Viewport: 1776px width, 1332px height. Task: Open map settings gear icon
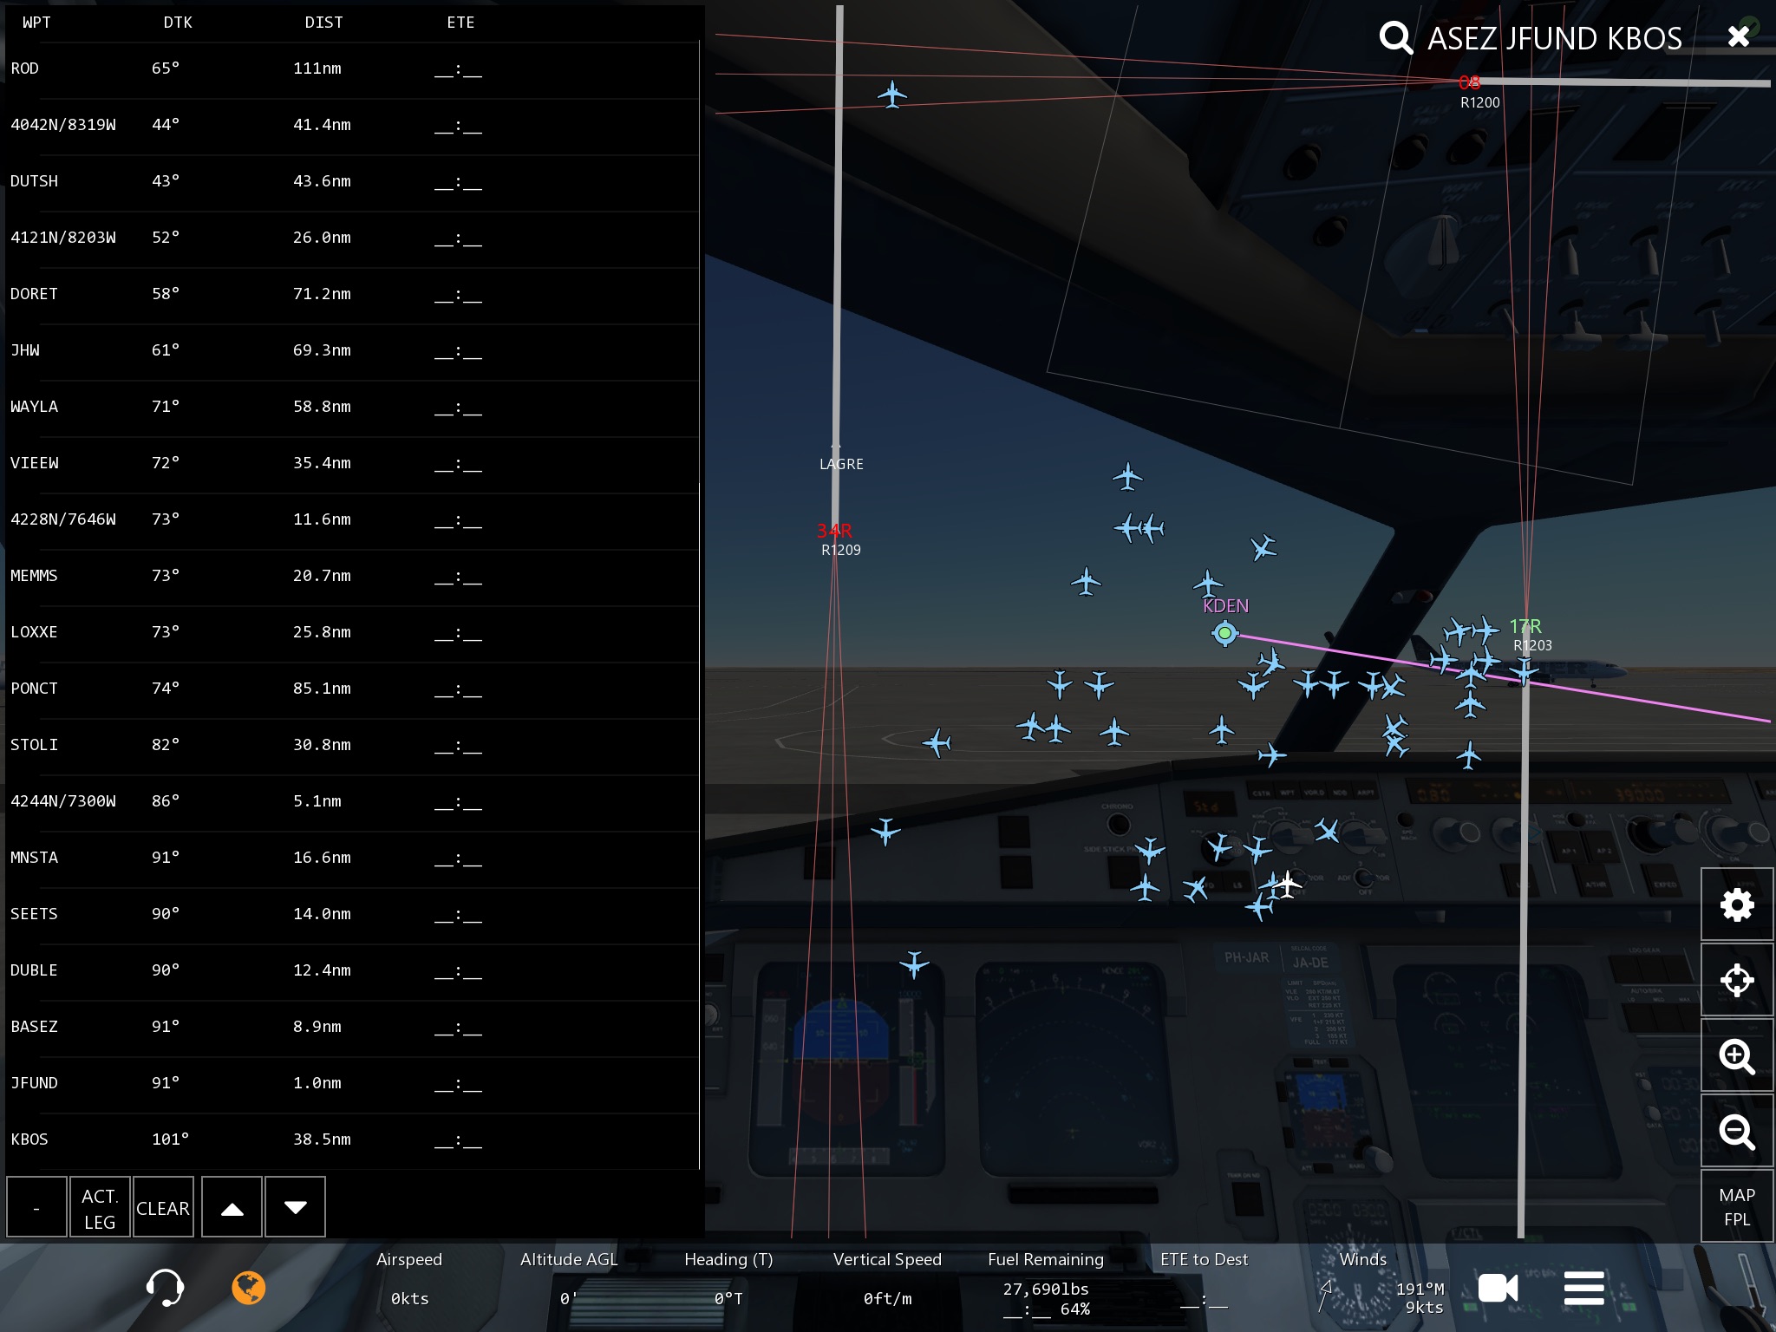(x=1736, y=905)
